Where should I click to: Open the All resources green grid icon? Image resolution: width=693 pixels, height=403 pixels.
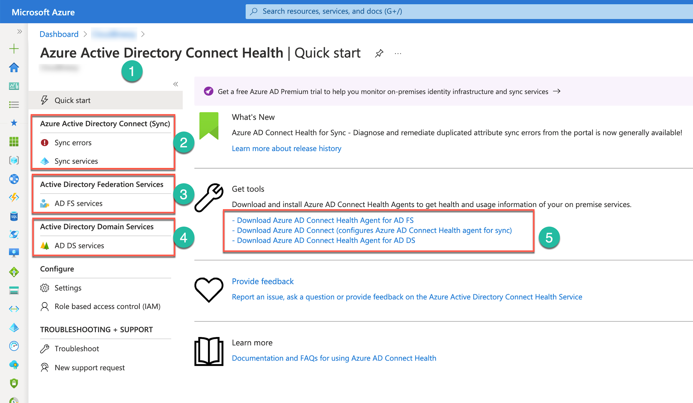click(x=14, y=142)
